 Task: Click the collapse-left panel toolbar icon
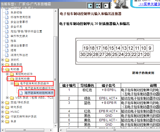click(x=106, y=6)
